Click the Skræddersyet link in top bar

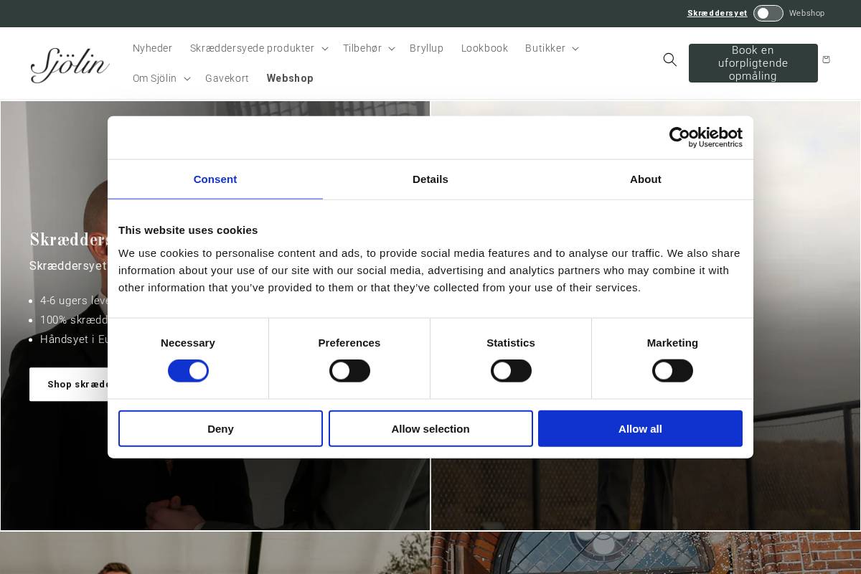(x=717, y=14)
